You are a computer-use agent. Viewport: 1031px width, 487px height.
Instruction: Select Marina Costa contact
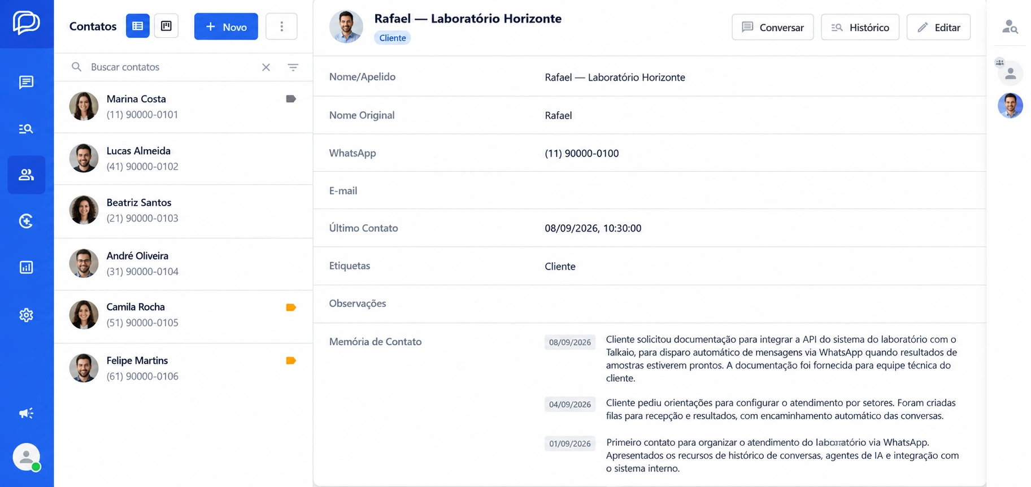tap(183, 107)
